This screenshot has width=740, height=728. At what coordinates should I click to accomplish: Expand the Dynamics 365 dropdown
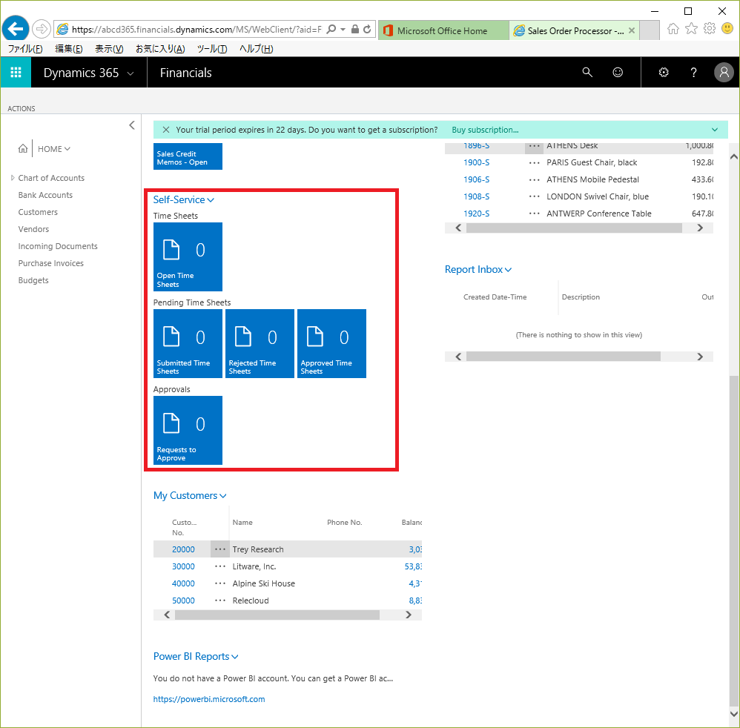131,73
